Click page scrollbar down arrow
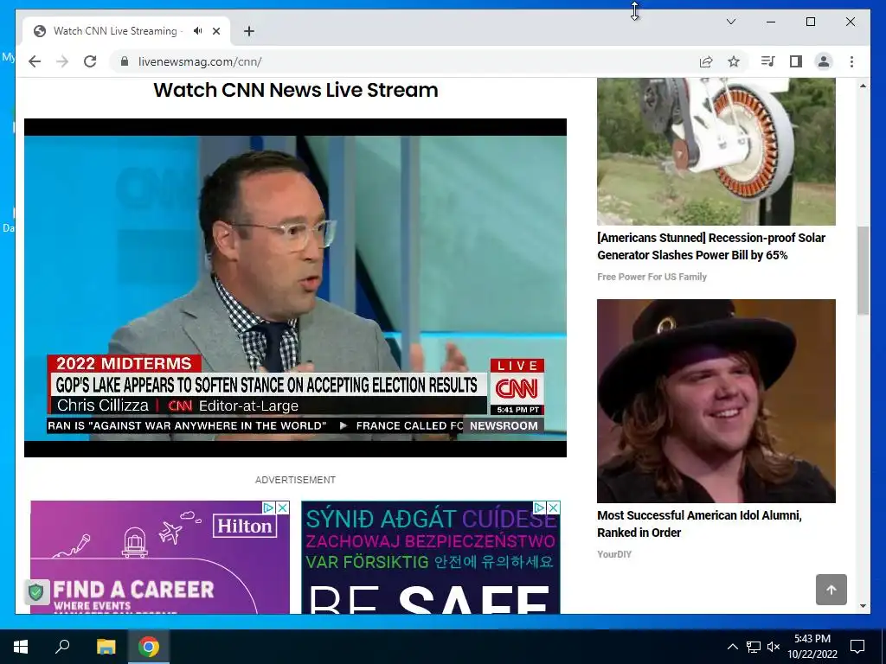The height and width of the screenshot is (664, 886). (x=863, y=606)
